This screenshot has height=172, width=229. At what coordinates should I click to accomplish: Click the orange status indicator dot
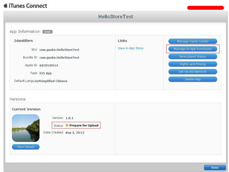(x=67, y=125)
